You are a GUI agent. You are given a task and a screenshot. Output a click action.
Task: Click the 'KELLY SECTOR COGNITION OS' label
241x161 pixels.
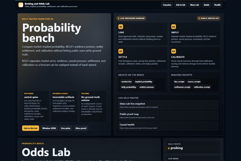[38, 19]
